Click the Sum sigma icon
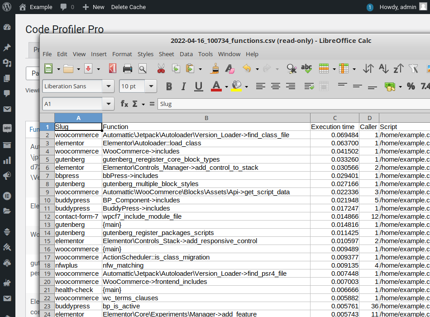The image size is (430, 317). pos(135,104)
